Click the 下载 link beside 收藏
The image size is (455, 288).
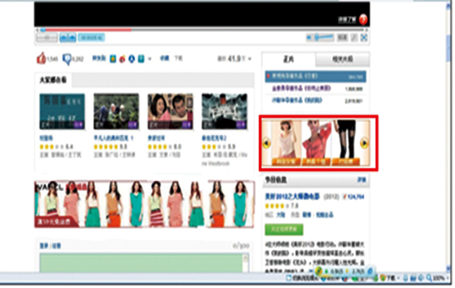178,58
